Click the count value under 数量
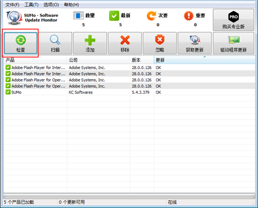The width and height of the screenshot is (258, 208). click(x=84, y=25)
